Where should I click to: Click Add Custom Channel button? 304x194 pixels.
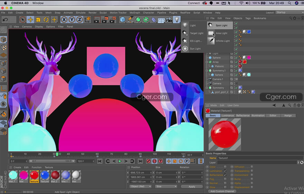pos(222,191)
